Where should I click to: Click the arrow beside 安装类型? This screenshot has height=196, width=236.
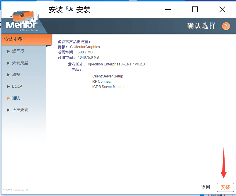(x=8, y=63)
